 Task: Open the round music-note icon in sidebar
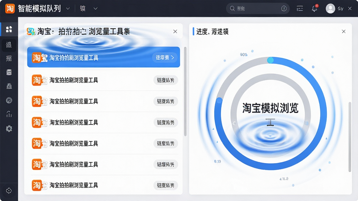click(x=9, y=100)
